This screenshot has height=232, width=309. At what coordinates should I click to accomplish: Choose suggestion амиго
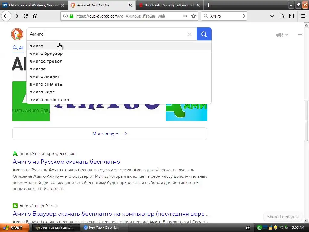pyautogui.click(x=119, y=46)
